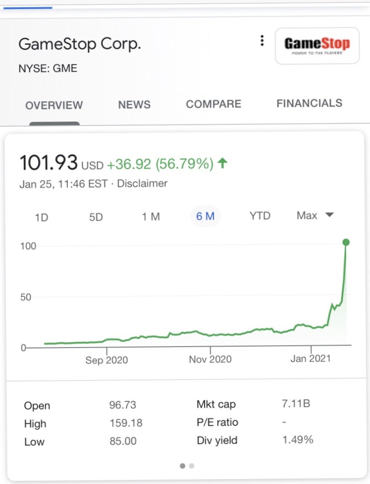370x484 pixels.
Task: Select the 6 M chart range
Action: 205,216
